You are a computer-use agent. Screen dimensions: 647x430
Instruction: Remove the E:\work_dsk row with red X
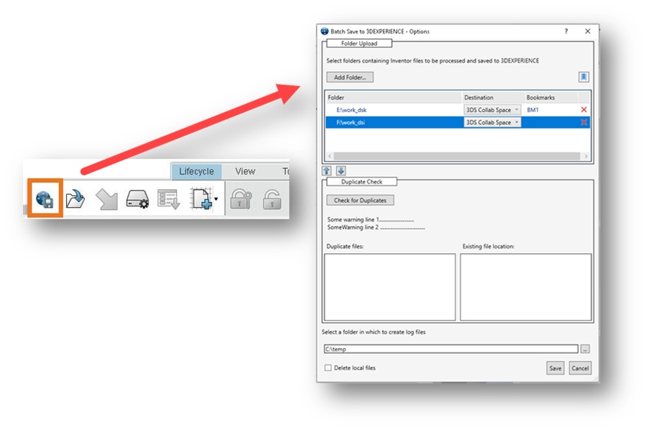pyautogui.click(x=584, y=110)
